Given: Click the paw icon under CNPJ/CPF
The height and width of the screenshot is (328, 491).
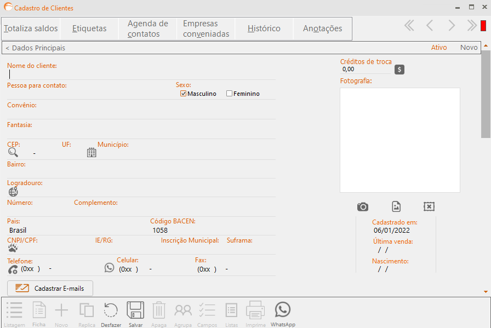Looking at the screenshot, I should (13, 248).
